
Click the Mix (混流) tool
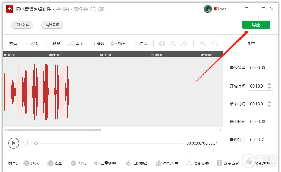pyautogui.click(x=140, y=43)
